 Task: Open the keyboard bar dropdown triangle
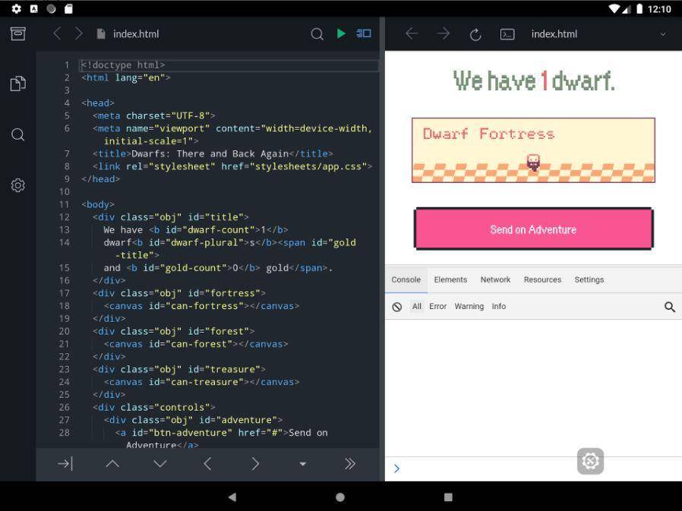[303, 464]
